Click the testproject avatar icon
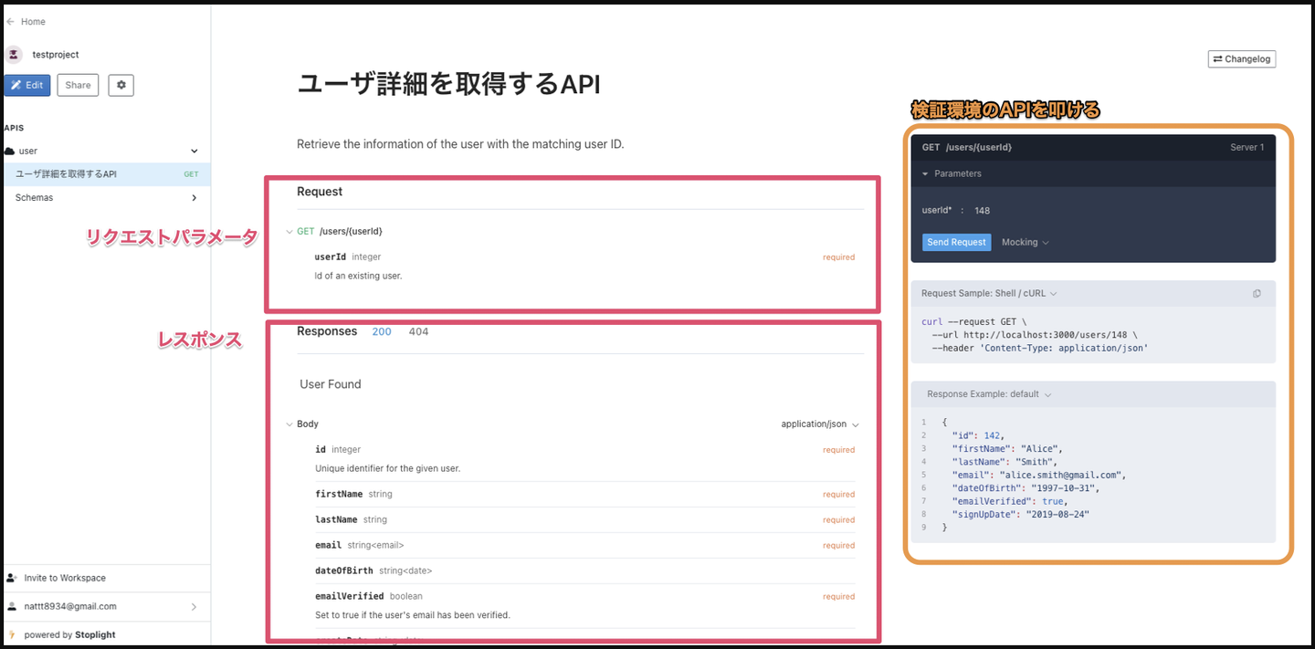Image resolution: width=1315 pixels, height=649 pixels. point(14,55)
